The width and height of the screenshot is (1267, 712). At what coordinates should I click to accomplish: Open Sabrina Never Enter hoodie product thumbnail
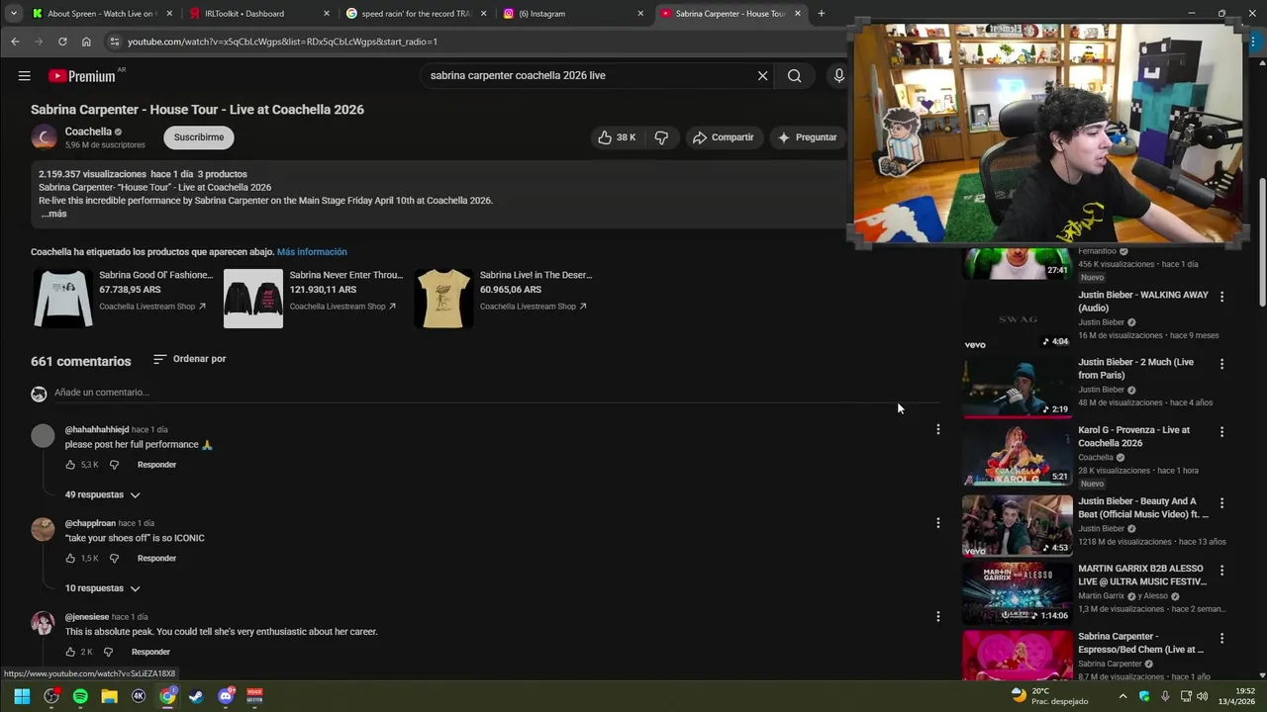click(x=253, y=299)
